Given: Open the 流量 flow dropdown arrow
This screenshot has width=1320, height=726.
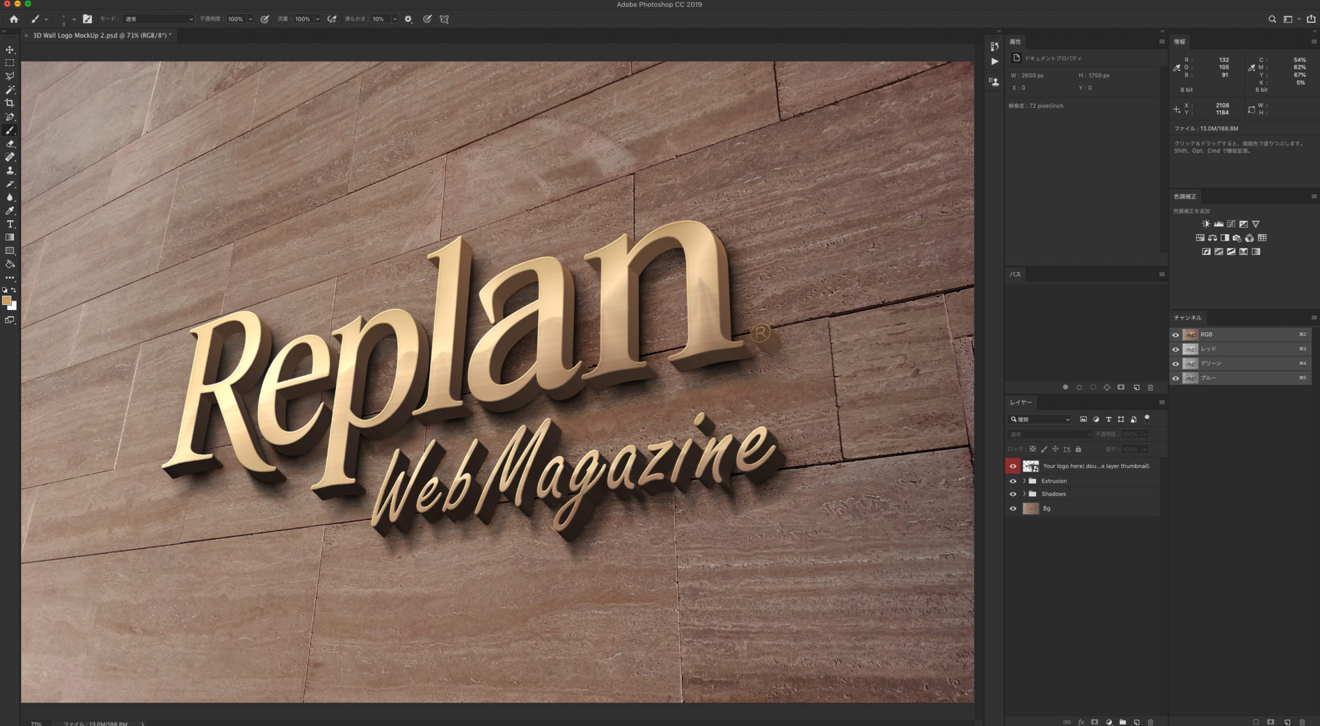Looking at the screenshot, I should click(x=317, y=19).
